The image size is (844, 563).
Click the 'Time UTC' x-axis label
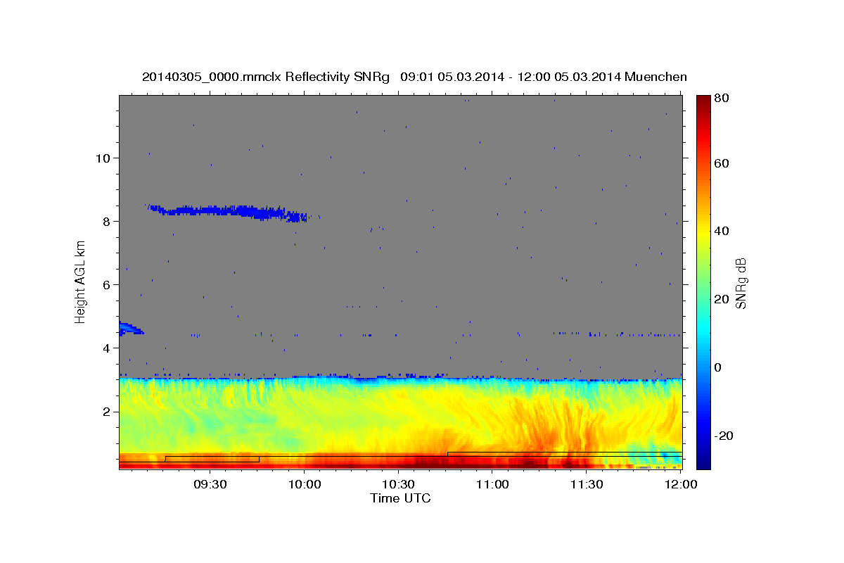pos(400,498)
